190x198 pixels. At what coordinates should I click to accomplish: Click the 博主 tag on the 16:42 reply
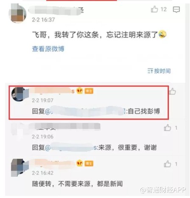[89, 164]
